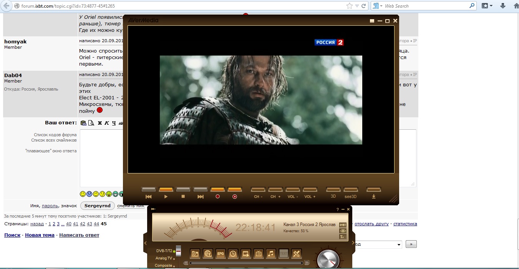Click the DVBT indicator in display panel
Viewport: 519px width, 269px height.
(343, 225)
